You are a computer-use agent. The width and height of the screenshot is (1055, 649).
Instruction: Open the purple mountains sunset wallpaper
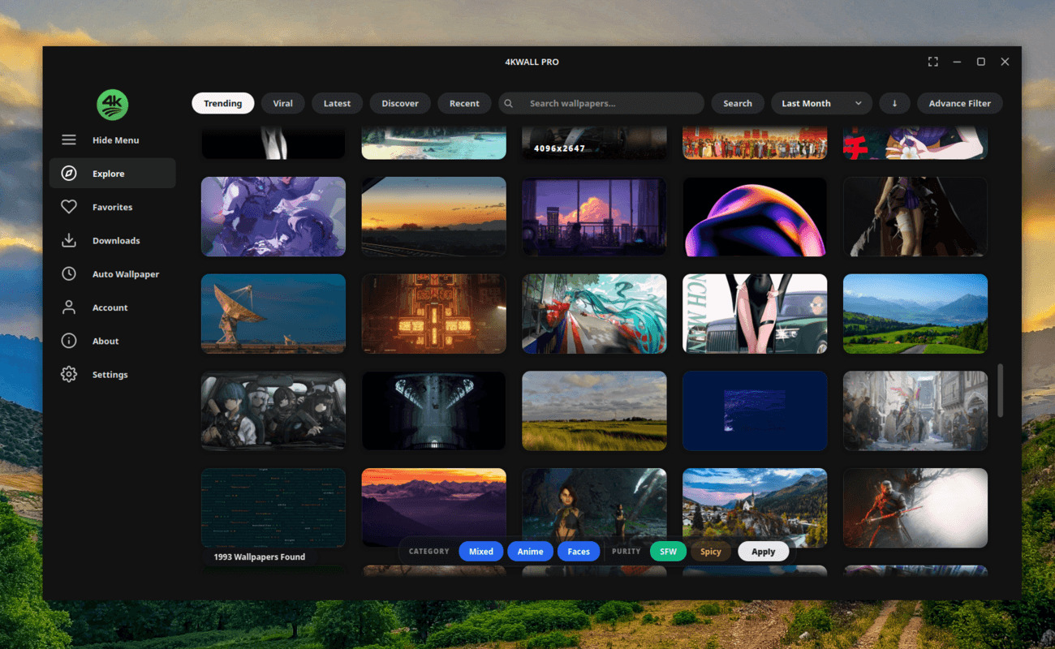click(x=434, y=509)
